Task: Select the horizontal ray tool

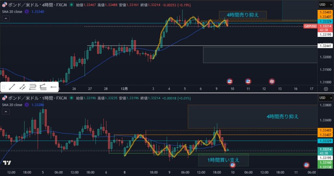Action: tap(53, 87)
